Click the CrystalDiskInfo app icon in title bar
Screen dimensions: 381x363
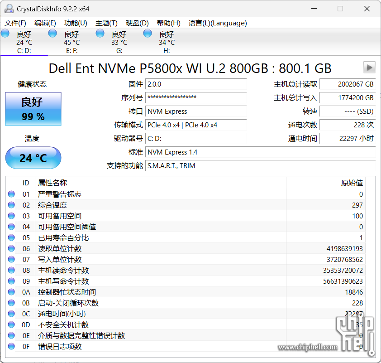pos(9,9)
